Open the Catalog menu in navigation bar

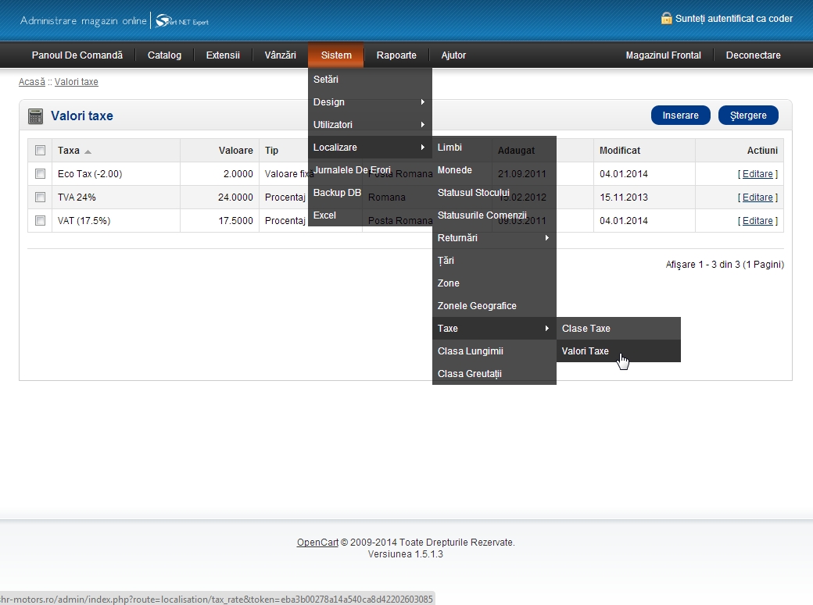tap(164, 55)
